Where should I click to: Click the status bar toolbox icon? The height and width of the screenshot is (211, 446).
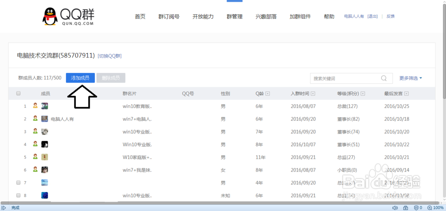click(x=405, y=208)
